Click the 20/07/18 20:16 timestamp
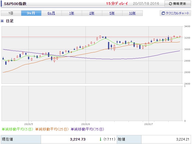The image size is (192, 144). (x=146, y=3)
